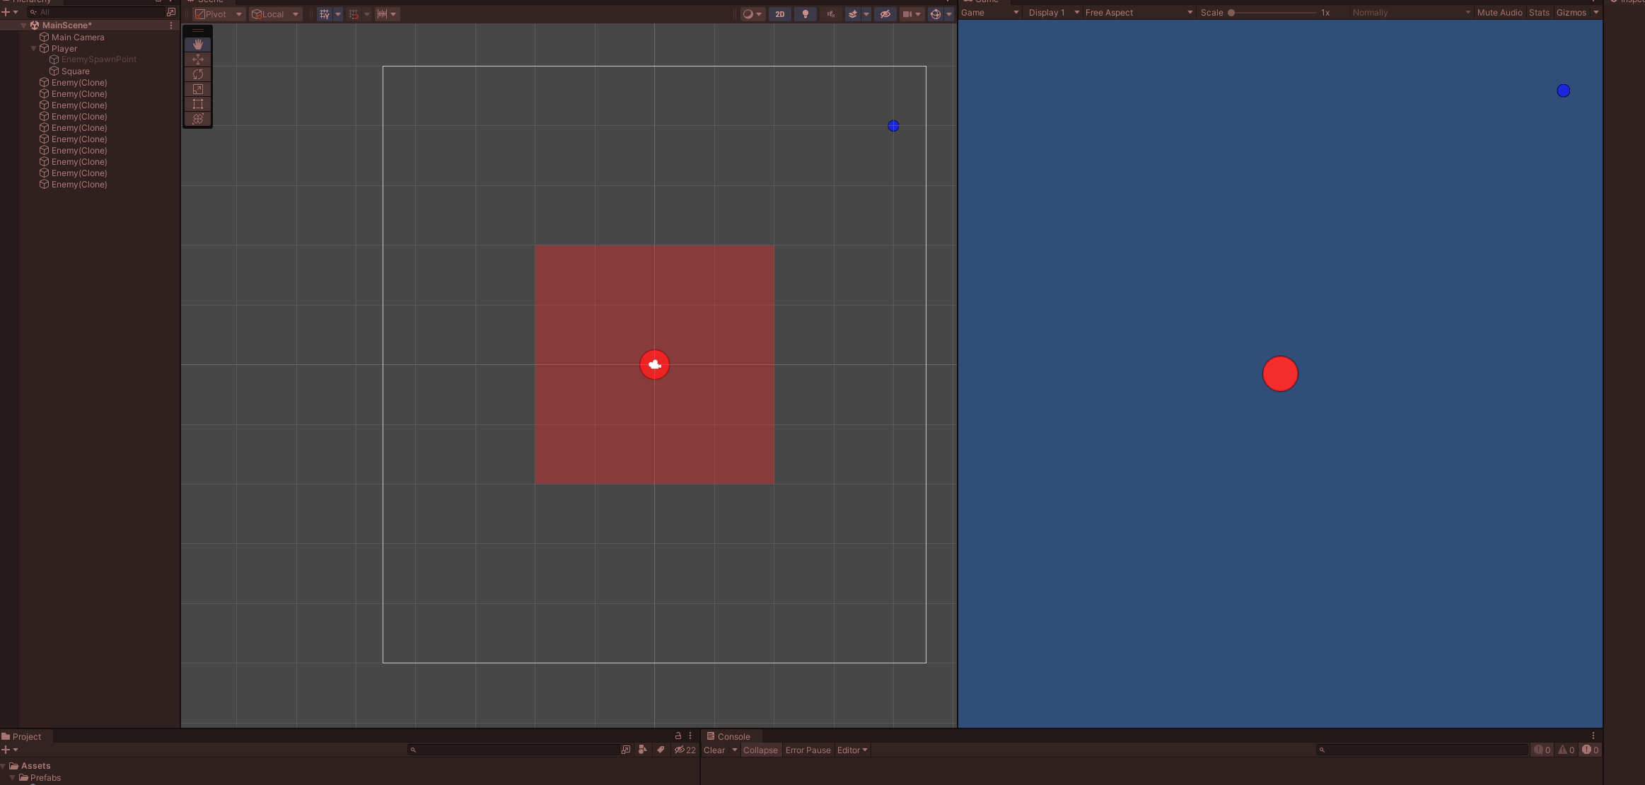This screenshot has width=1645, height=785.
Task: Toggle scene lighting bulb icon
Action: point(806,14)
